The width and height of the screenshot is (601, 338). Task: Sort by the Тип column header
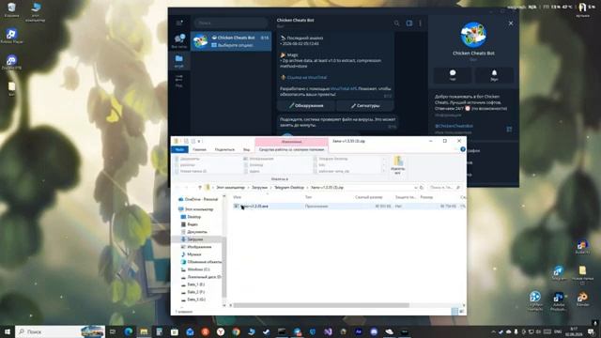(x=308, y=197)
